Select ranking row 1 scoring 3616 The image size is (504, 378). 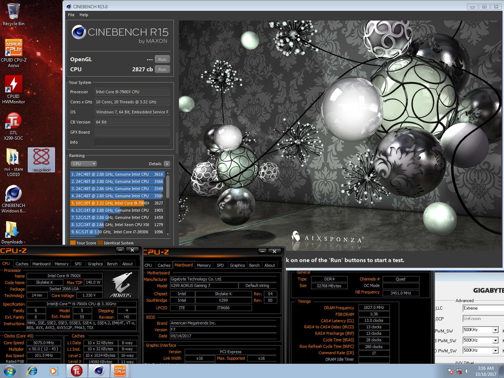point(117,174)
